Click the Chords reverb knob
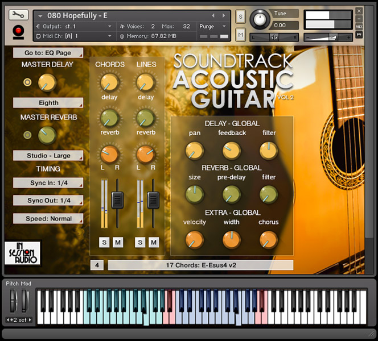The width and height of the screenshot is (378, 341). (x=110, y=118)
